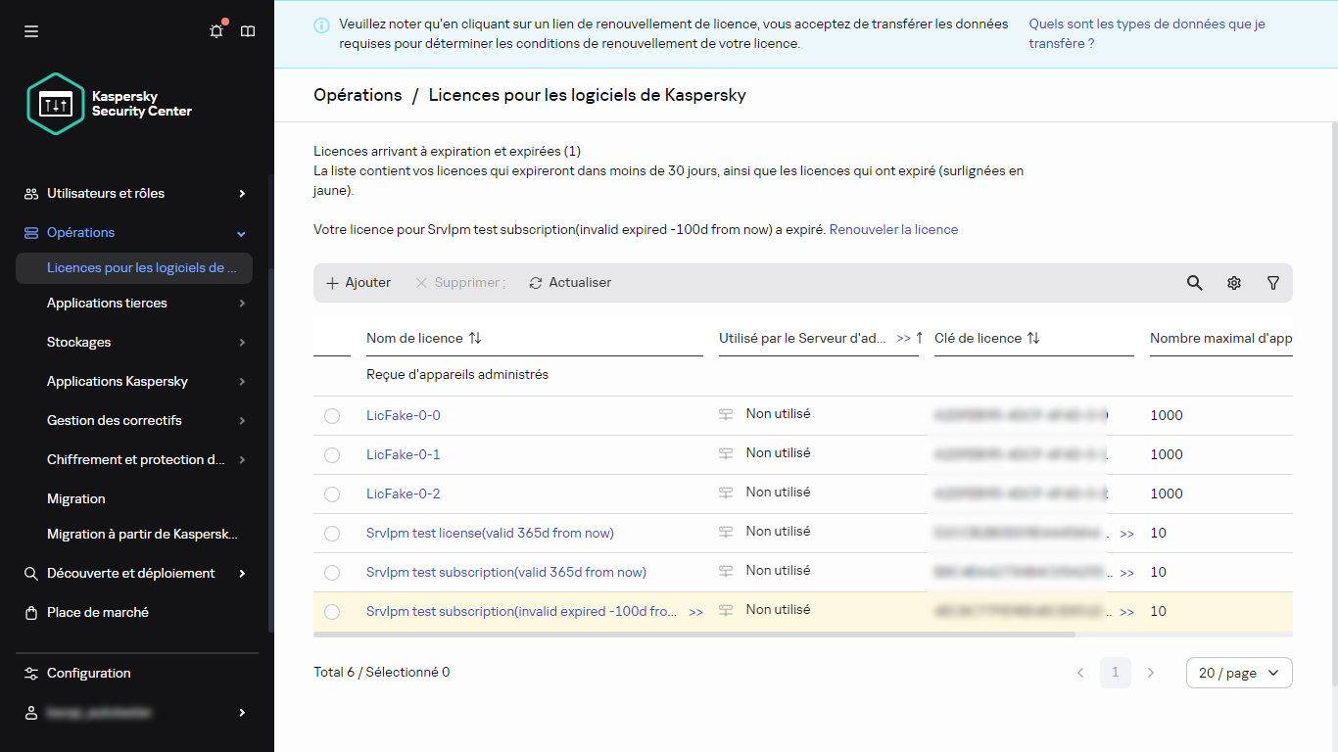This screenshot has height=752, width=1338.
Task: Click the Ajouter button
Action: (x=358, y=282)
